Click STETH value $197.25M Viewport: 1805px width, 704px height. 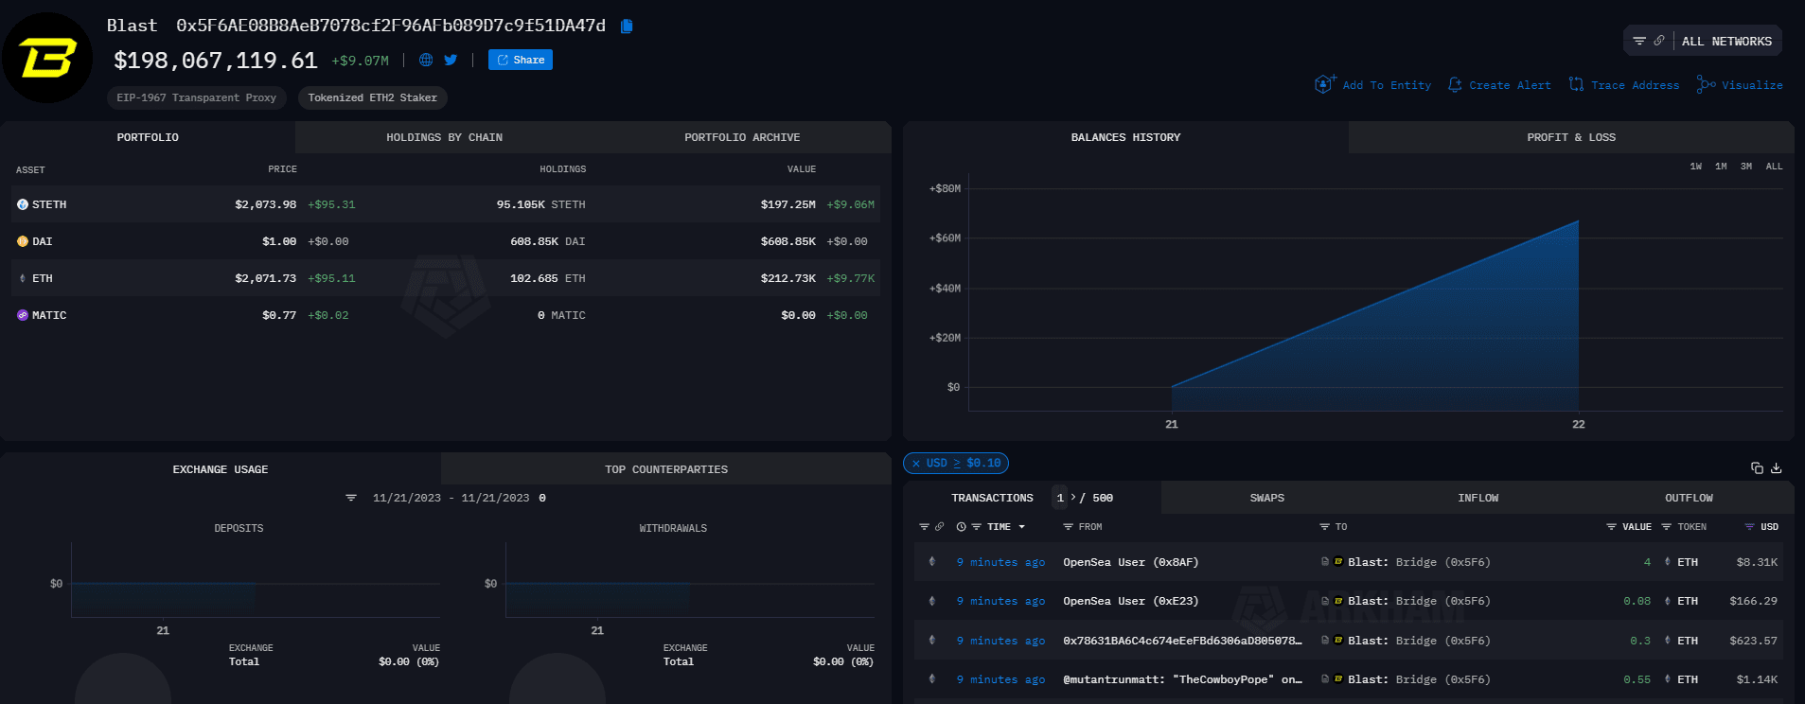788,204
